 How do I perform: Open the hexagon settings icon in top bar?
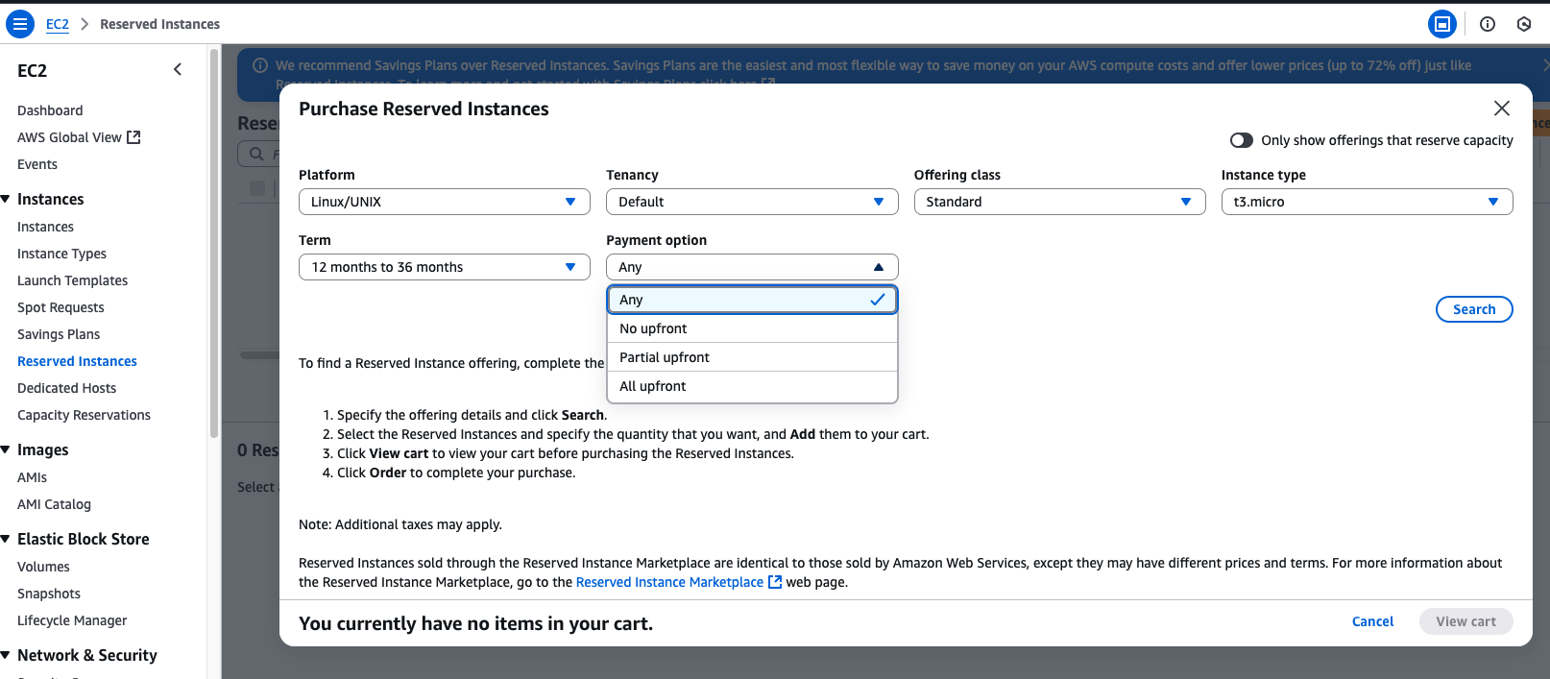click(x=1524, y=24)
